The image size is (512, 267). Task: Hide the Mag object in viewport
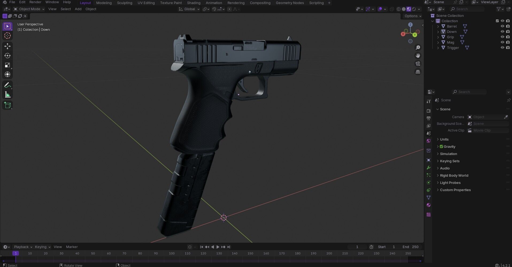coord(502,42)
